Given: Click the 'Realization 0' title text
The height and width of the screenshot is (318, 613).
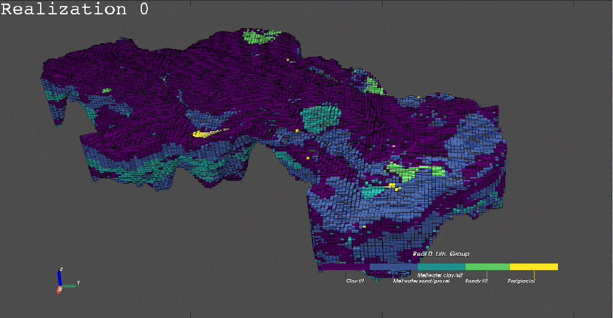Looking at the screenshot, I should point(74,10).
